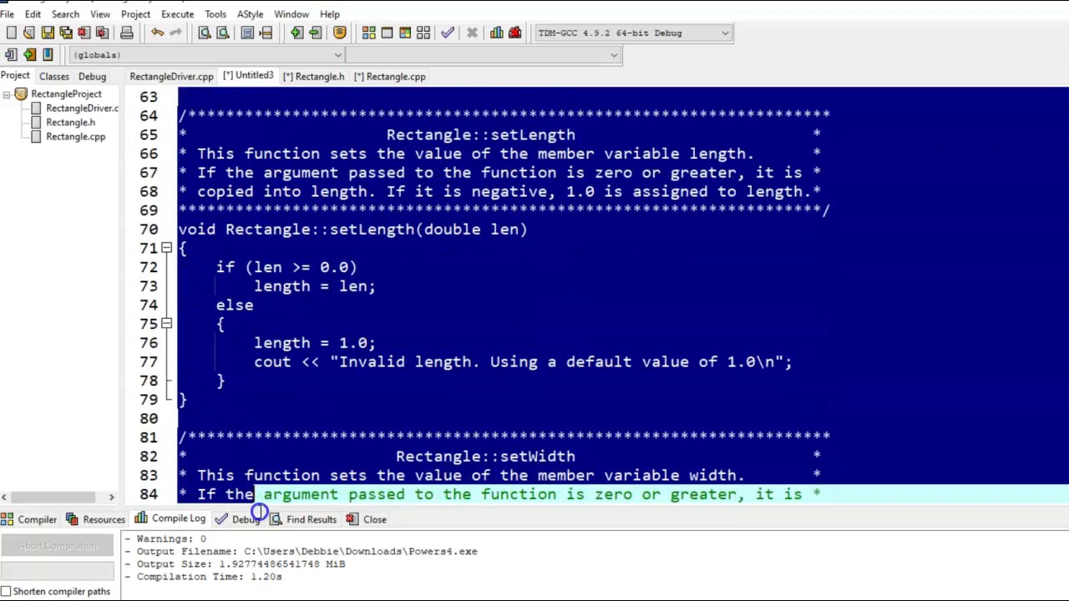Click the Goto Line toolbar icon

tap(266, 33)
